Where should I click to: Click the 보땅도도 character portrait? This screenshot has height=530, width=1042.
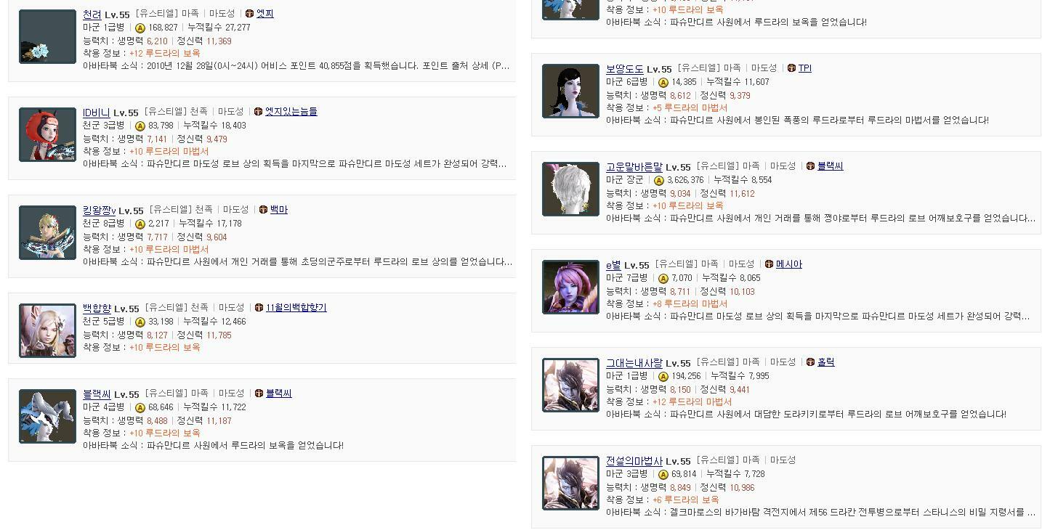(570, 91)
